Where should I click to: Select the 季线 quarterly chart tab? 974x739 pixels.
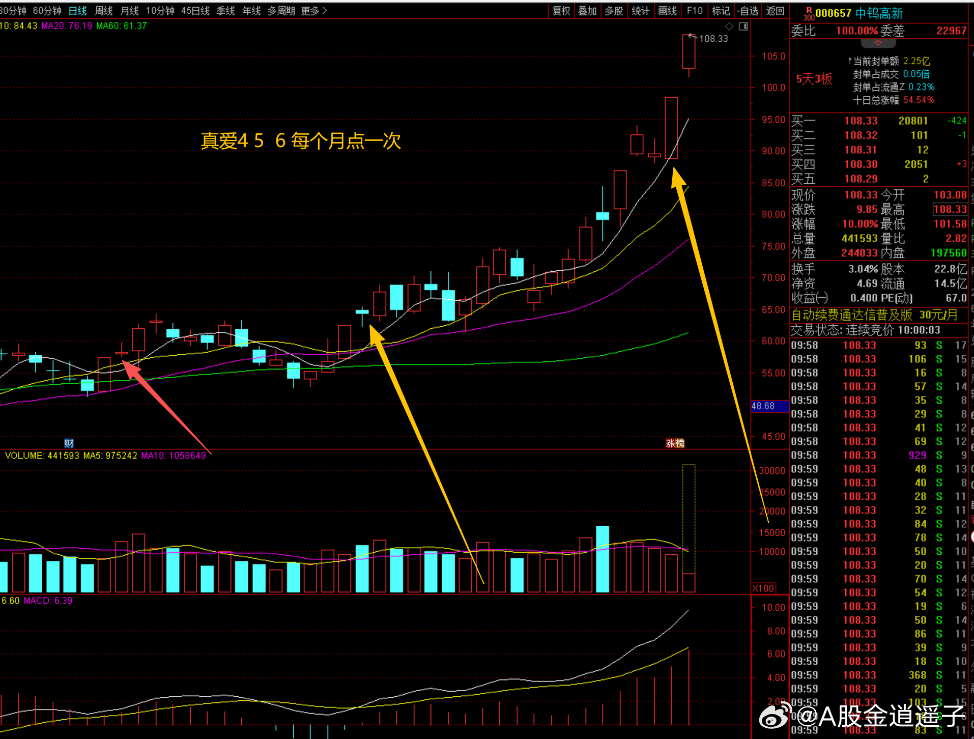coord(225,11)
